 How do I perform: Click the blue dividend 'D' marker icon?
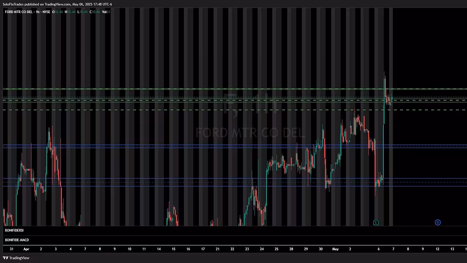click(x=438, y=222)
